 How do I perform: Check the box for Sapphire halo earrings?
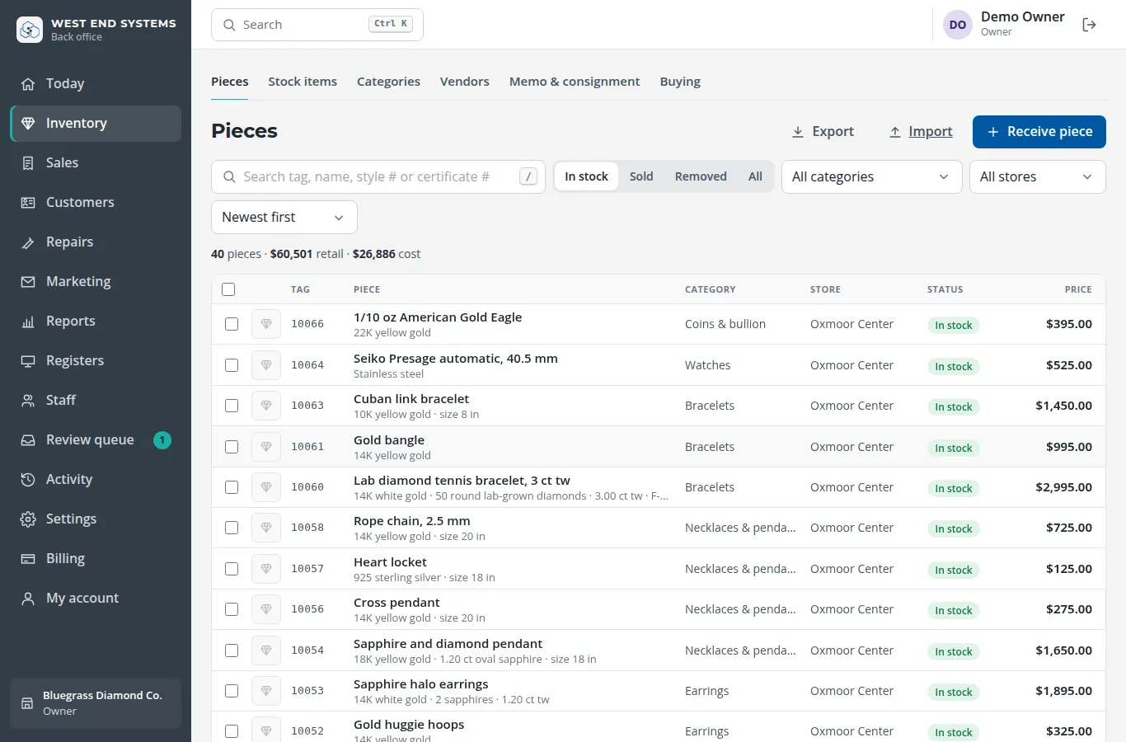coord(232,691)
